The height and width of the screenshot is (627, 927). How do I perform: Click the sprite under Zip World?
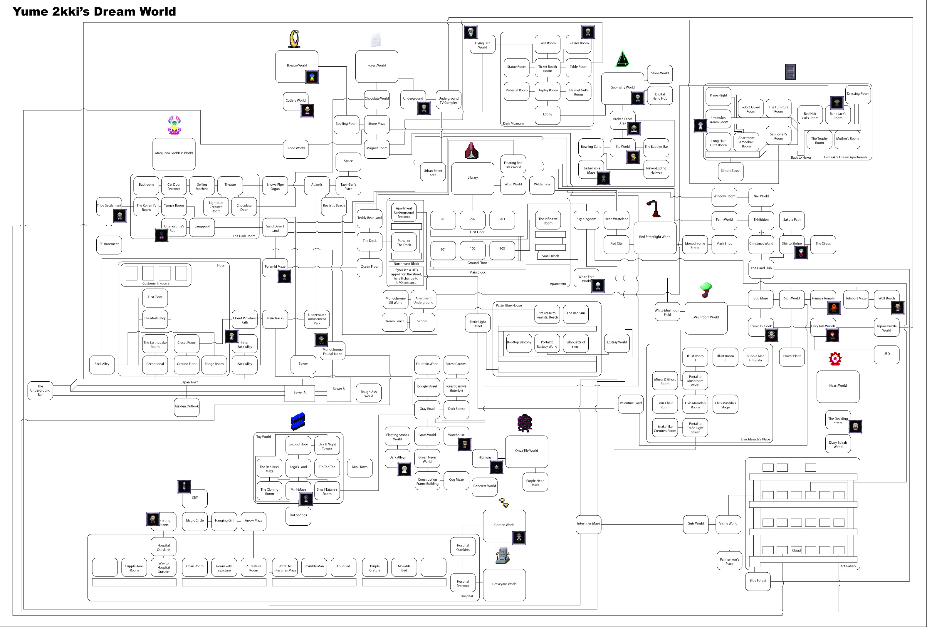633,157
